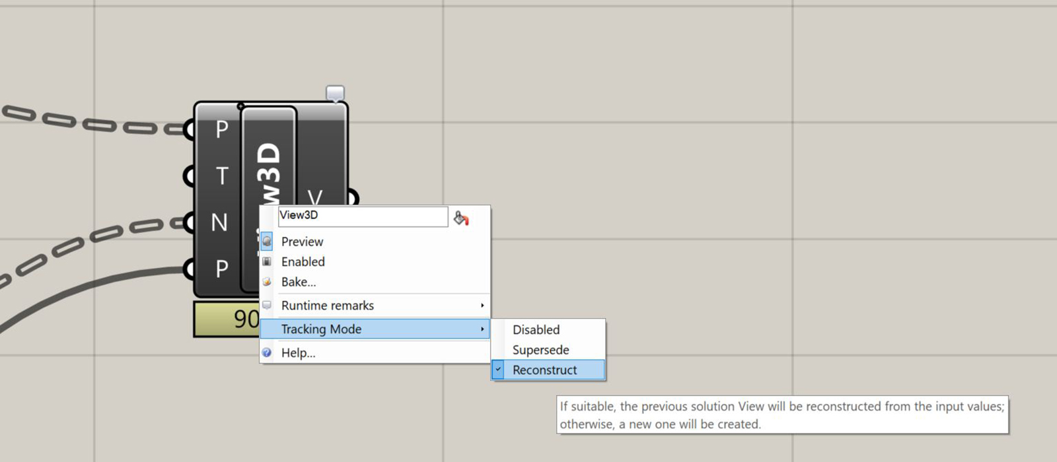The height and width of the screenshot is (462, 1057).
Task: Click the paint bucket icon beside name field
Action: [x=461, y=218]
